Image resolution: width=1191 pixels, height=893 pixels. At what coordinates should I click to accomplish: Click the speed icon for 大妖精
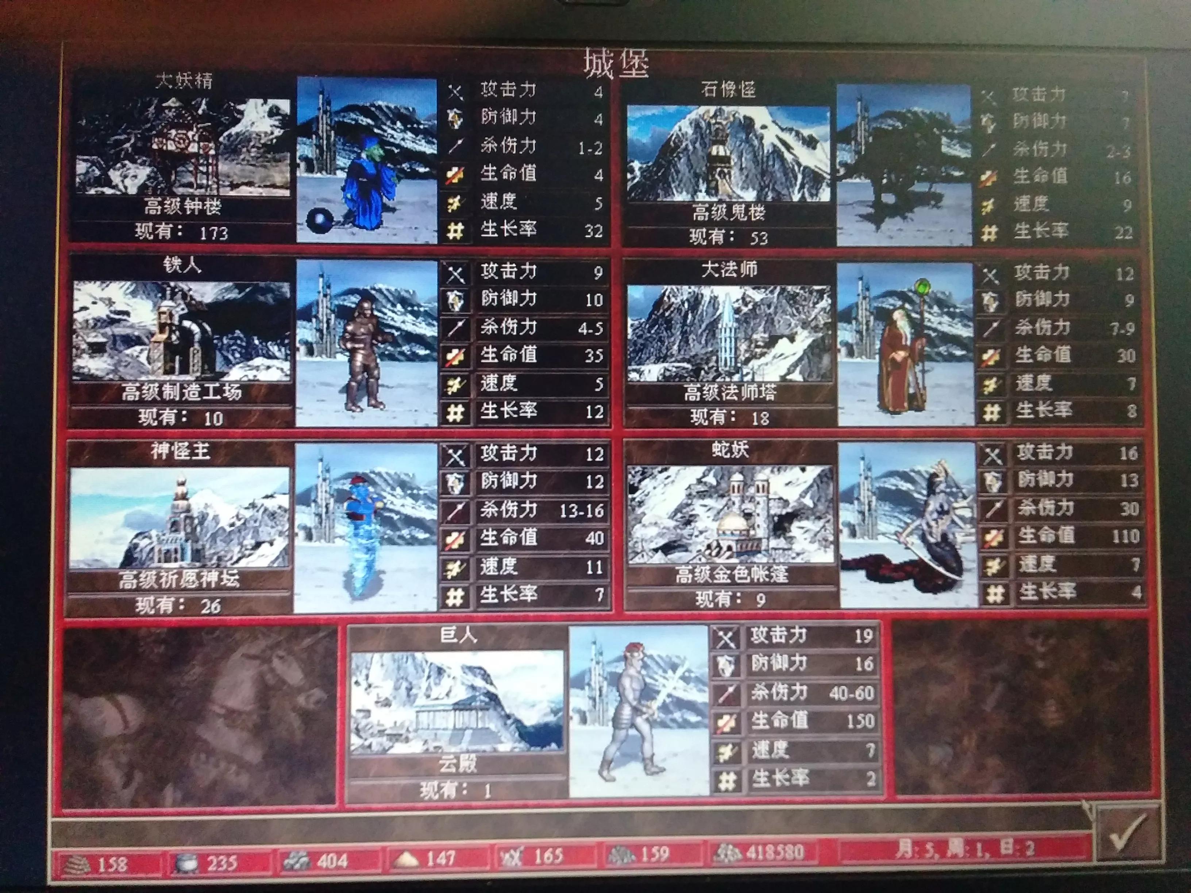[x=455, y=204]
